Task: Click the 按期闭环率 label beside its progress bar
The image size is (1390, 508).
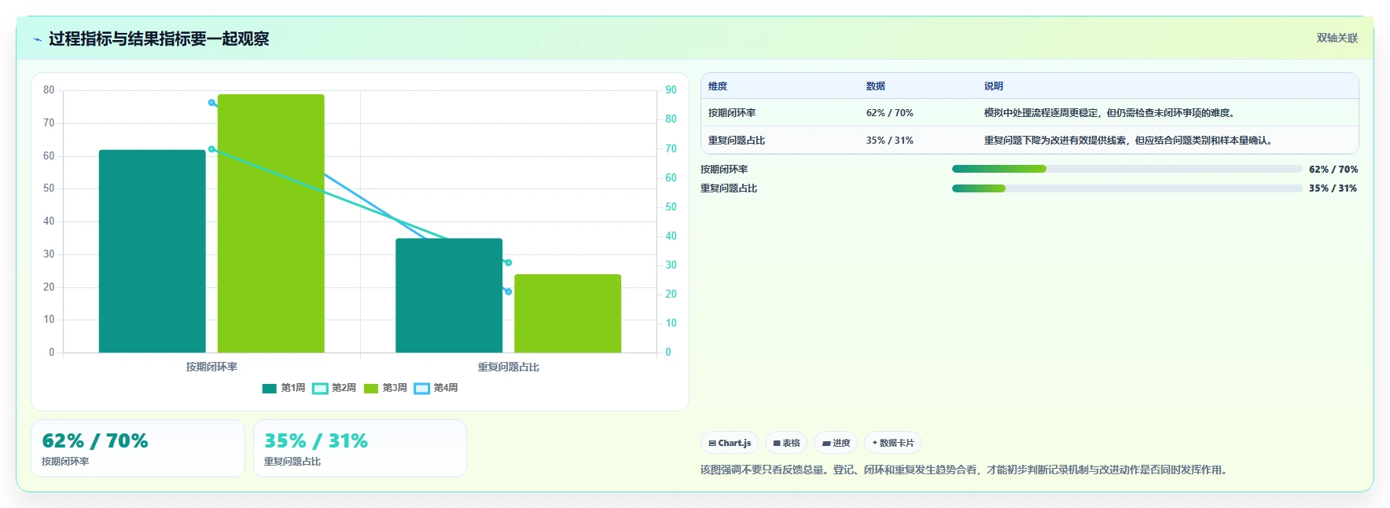Action: (x=724, y=170)
